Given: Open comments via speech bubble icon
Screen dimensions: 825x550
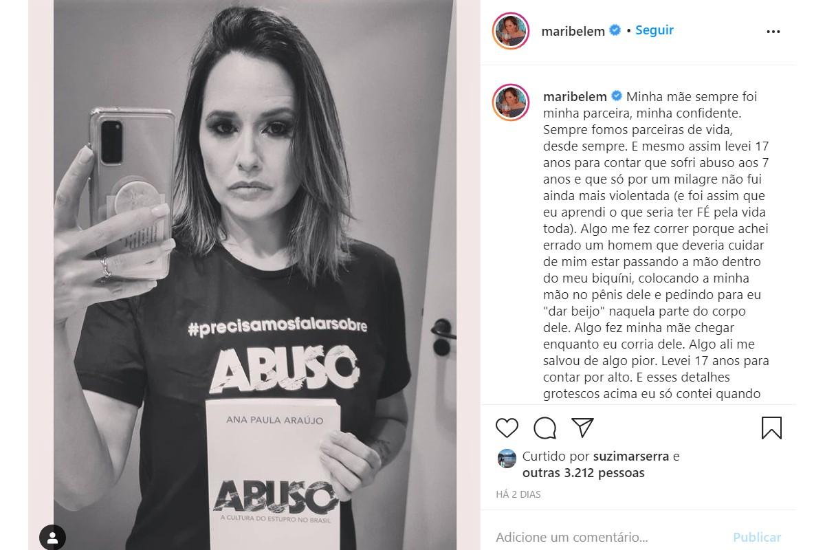Looking at the screenshot, I should coord(545,428).
